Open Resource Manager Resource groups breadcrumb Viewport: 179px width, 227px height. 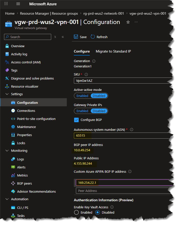pyautogui.click(x=49, y=13)
